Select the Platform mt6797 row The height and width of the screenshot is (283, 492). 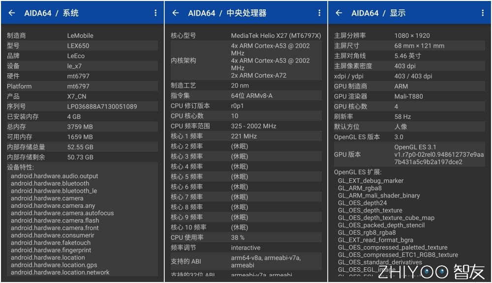[82, 86]
